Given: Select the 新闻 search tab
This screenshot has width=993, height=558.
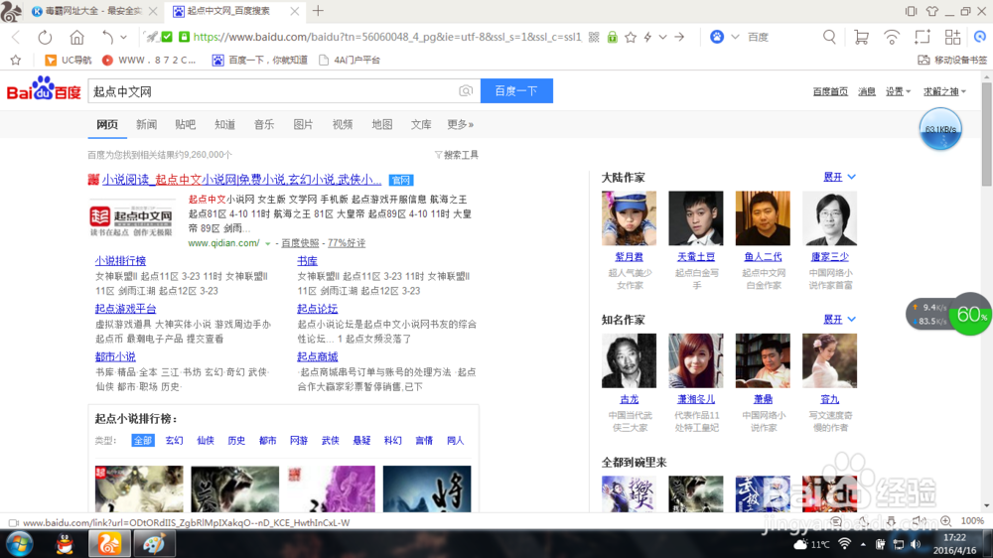Looking at the screenshot, I should coord(146,125).
